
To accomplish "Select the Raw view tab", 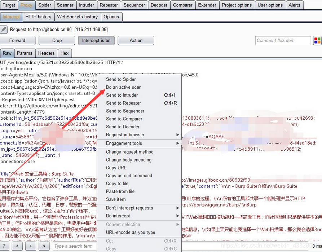I will coord(7,53).
